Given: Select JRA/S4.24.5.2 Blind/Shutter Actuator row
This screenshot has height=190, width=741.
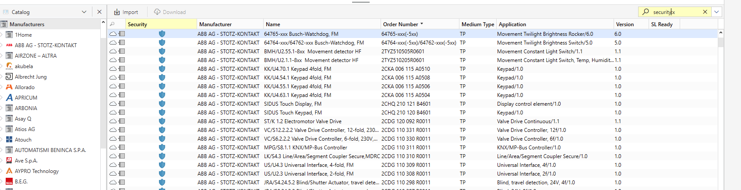Looking at the screenshot, I should tap(413, 182).
